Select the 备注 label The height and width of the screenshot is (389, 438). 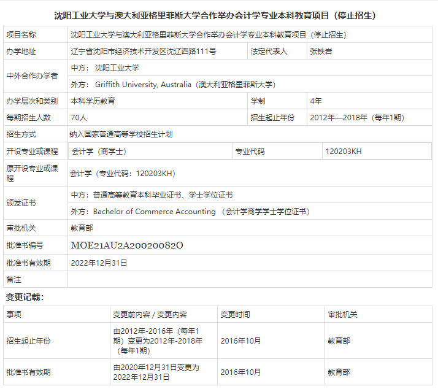(x=13, y=279)
